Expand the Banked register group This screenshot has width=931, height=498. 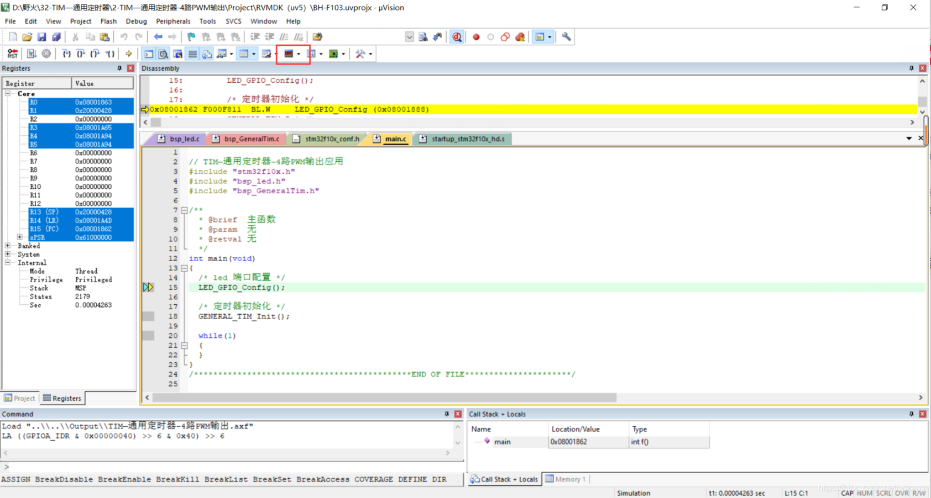(8, 246)
